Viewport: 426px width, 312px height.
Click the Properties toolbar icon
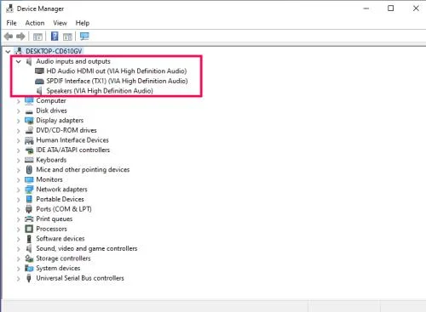[37, 37]
